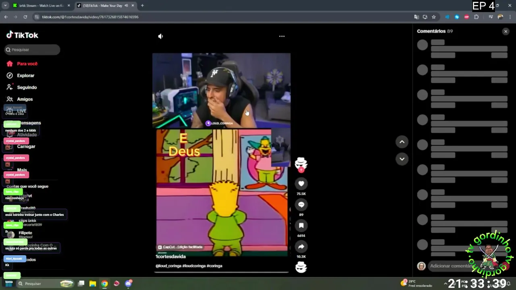This screenshot has height=290, width=516.
Task: Mute the TikTok tab via its speaker icon
Action: tap(126, 6)
